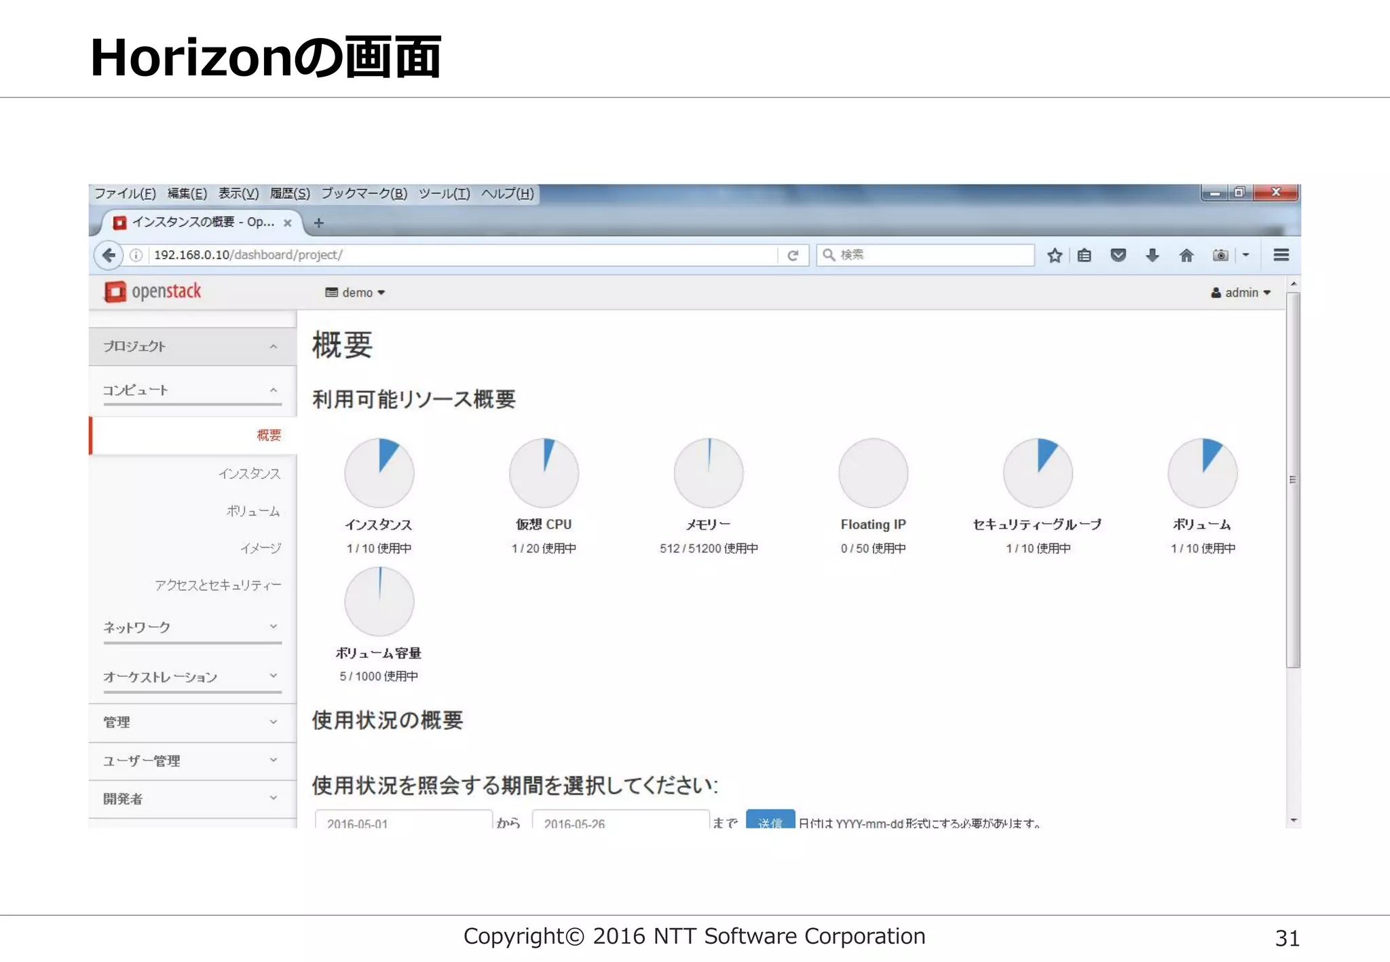Close the インスタンスの概要 tab

pyautogui.click(x=287, y=223)
